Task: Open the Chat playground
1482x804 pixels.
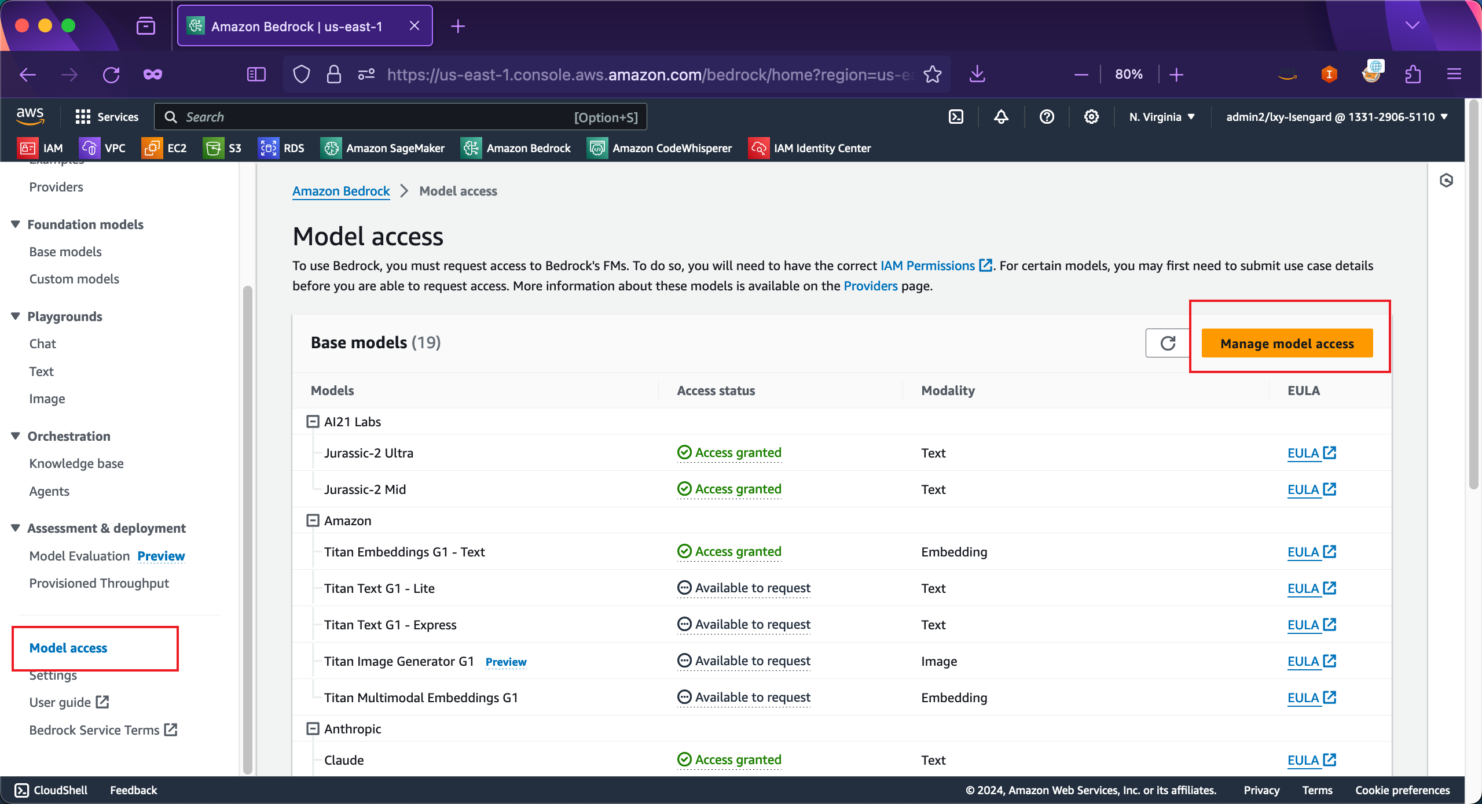Action: click(43, 344)
